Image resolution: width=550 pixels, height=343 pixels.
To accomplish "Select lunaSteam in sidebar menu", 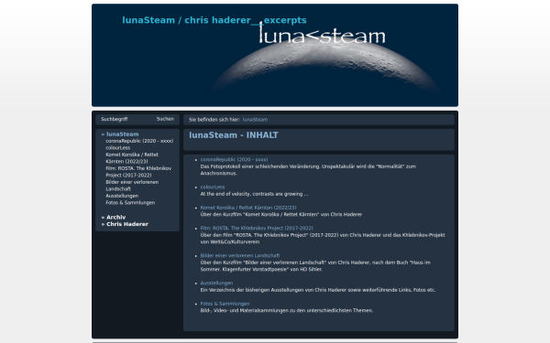I will pos(123,134).
